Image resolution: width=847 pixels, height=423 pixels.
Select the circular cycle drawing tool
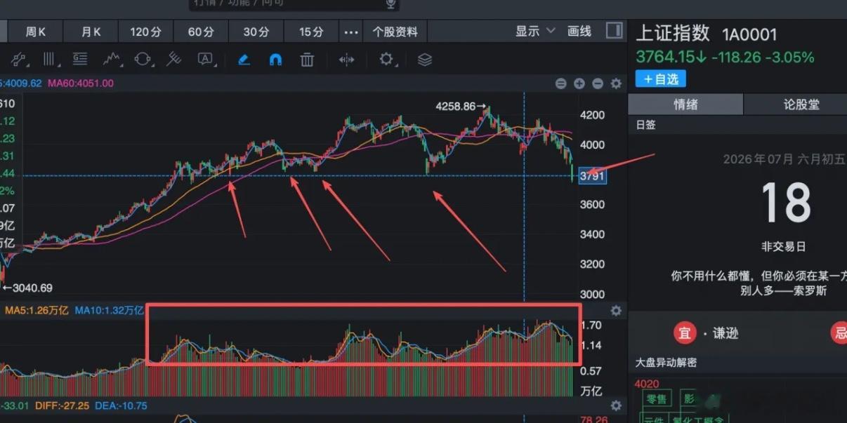coord(143,60)
